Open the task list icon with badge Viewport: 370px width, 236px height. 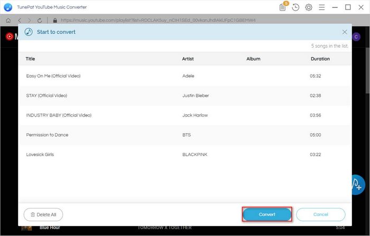283,7
